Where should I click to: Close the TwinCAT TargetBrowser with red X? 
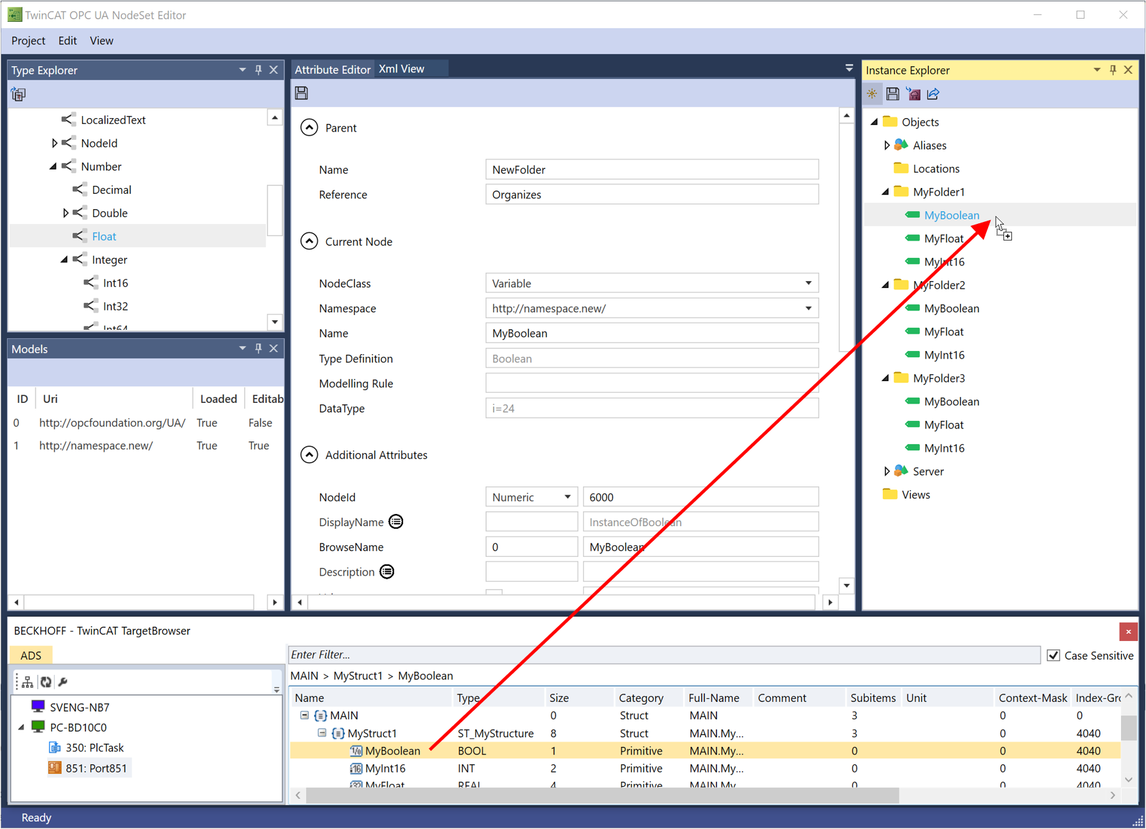click(x=1128, y=631)
